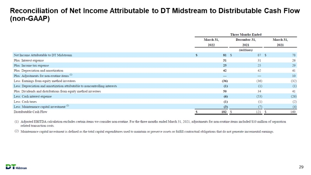Click net income value 81 for March 2022

pyautogui.click(x=225, y=55)
